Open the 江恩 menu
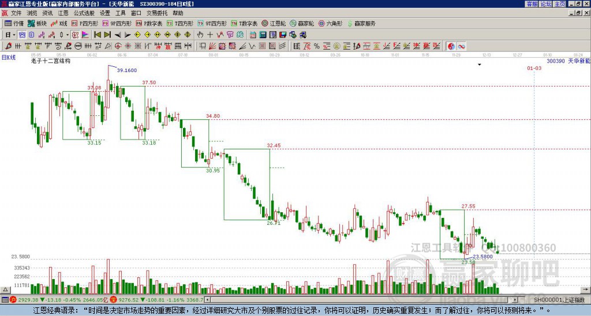The image size is (591, 316). pyautogui.click(x=63, y=13)
